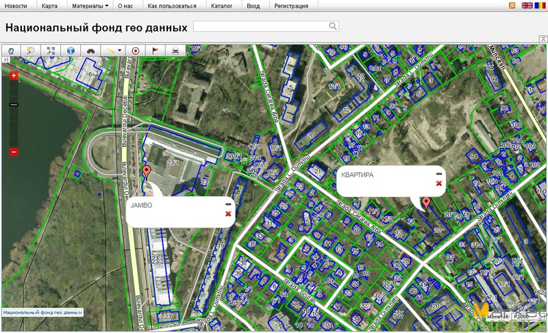Select the pan hand tool
The image size is (548, 333).
pos(11,51)
